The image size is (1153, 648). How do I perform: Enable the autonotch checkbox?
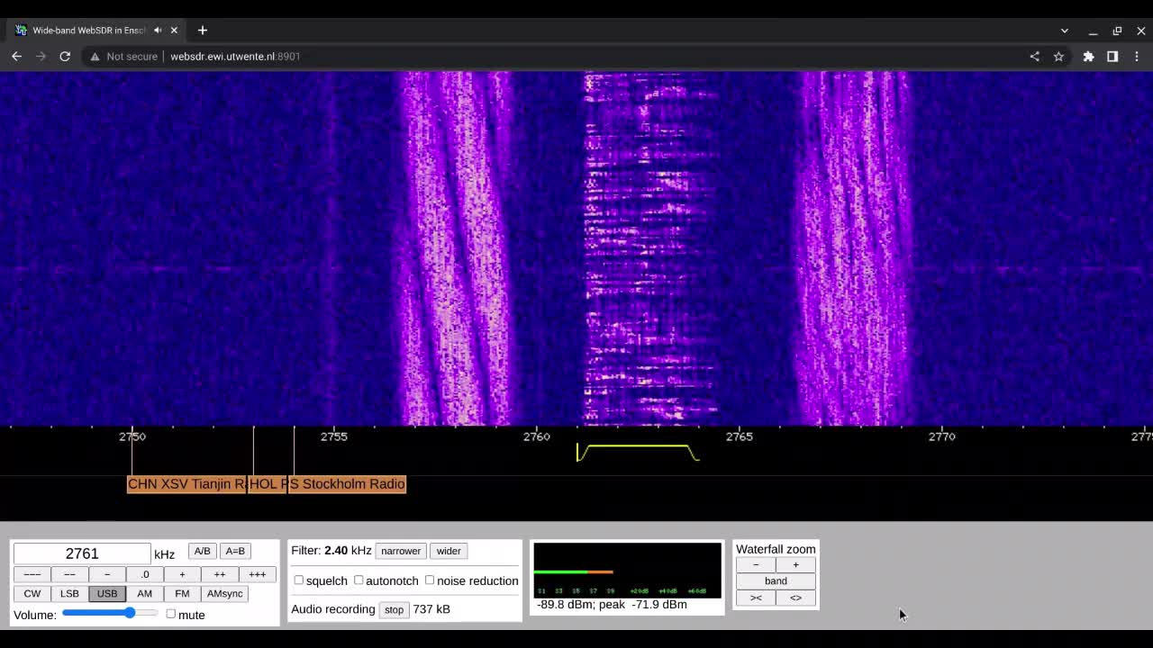[359, 580]
